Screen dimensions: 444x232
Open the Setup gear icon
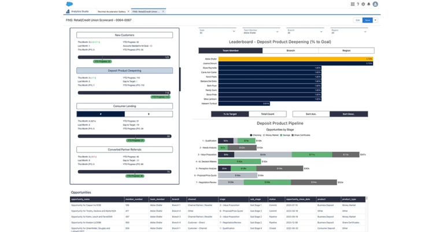coord(363,4)
